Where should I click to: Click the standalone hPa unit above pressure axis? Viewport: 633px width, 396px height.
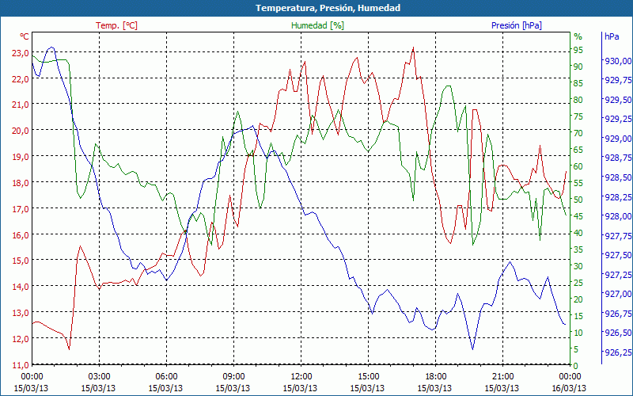[x=612, y=36]
